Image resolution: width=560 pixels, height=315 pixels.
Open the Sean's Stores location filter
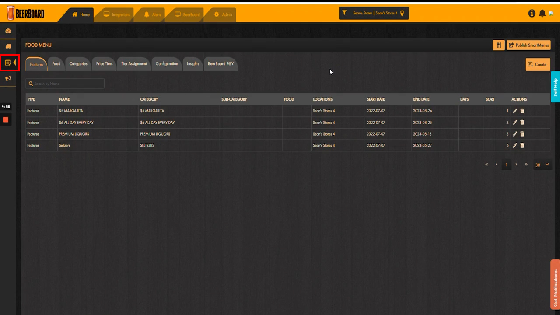374,13
